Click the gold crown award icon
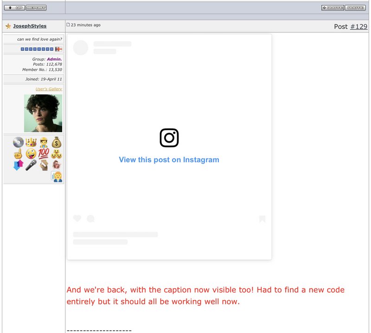The image size is (371, 333). tap(31, 142)
